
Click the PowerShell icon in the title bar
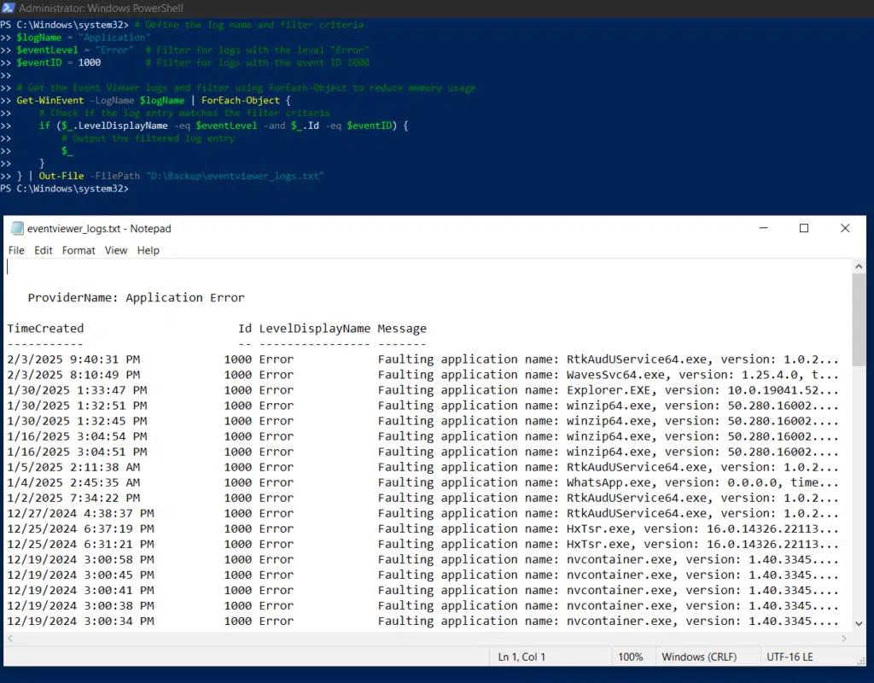[8, 8]
